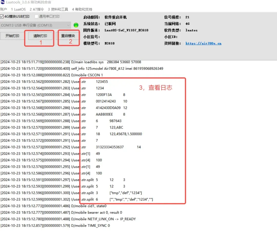Select the log line with imei 861959068926349
Screen dimensions: 277x231
pos(82,69)
